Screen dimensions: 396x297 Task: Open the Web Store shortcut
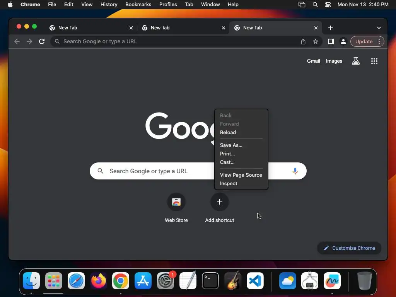(176, 202)
